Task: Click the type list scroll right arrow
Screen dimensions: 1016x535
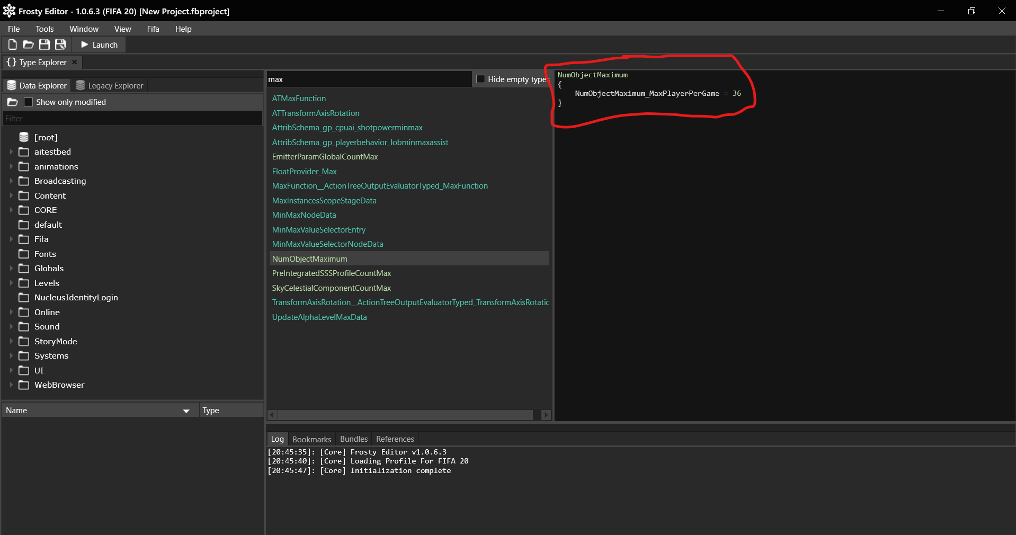Action: (x=546, y=415)
